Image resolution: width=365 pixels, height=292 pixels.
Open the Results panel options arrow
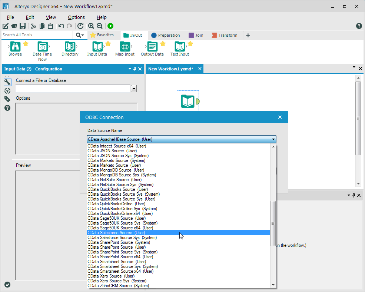(349, 195)
